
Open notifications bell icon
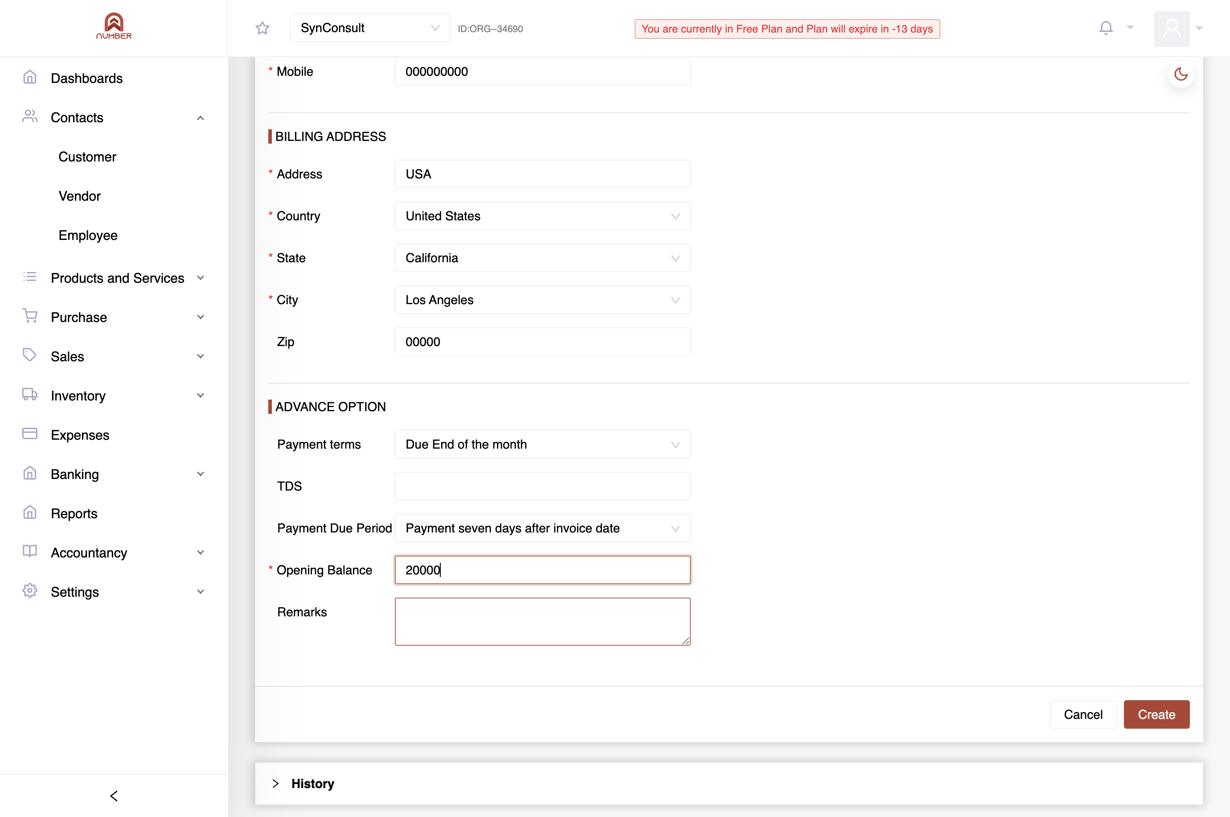click(x=1106, y=28)
